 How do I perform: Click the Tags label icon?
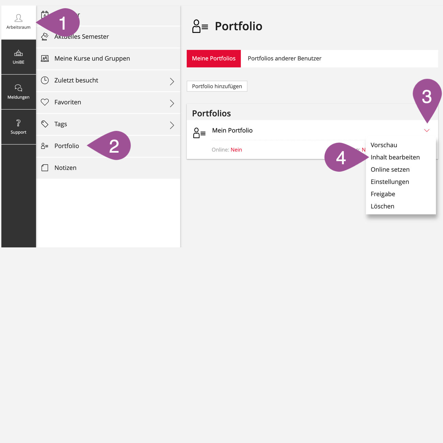point(45,124)
